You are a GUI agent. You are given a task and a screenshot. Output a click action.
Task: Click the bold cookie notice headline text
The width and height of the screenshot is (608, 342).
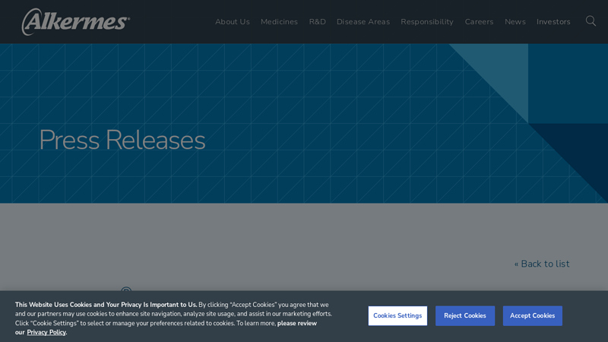pyautogui.click(x=106, y=305)
